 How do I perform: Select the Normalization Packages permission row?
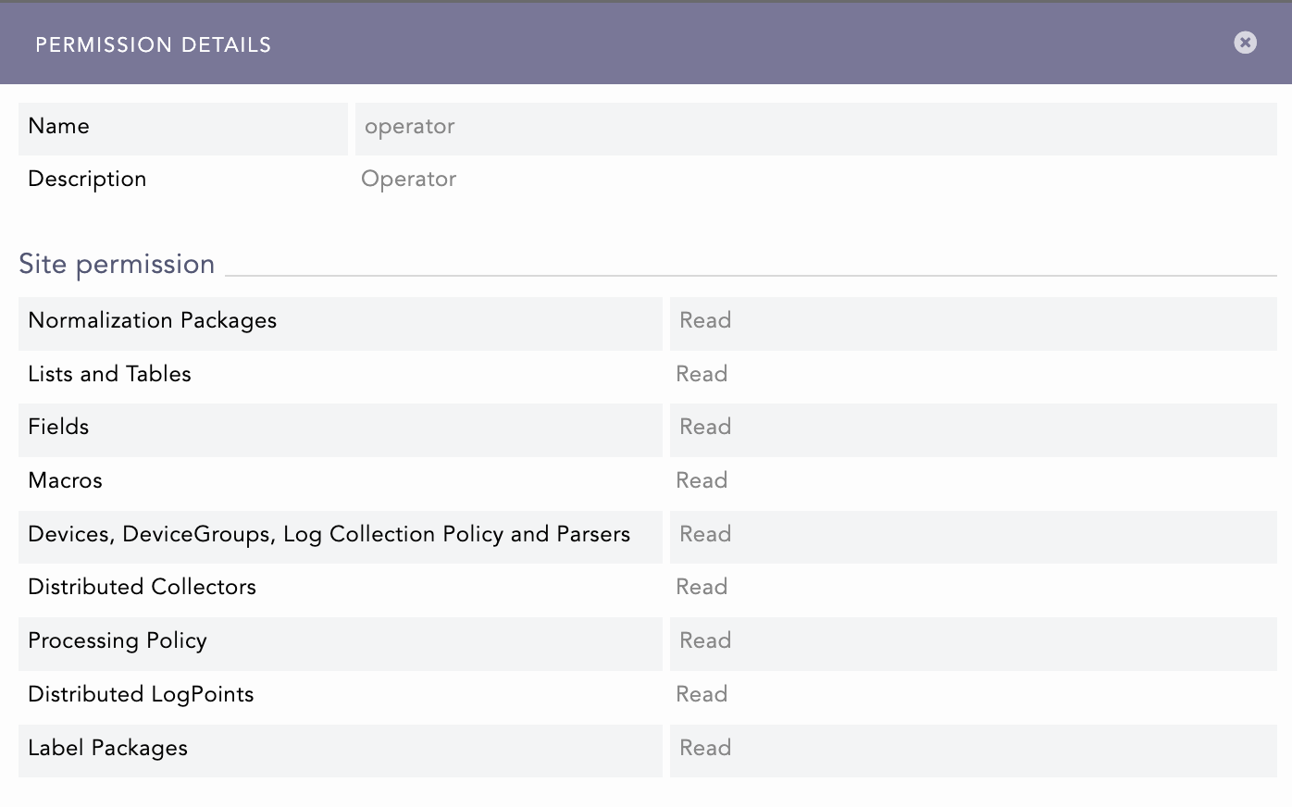point(340,323)
